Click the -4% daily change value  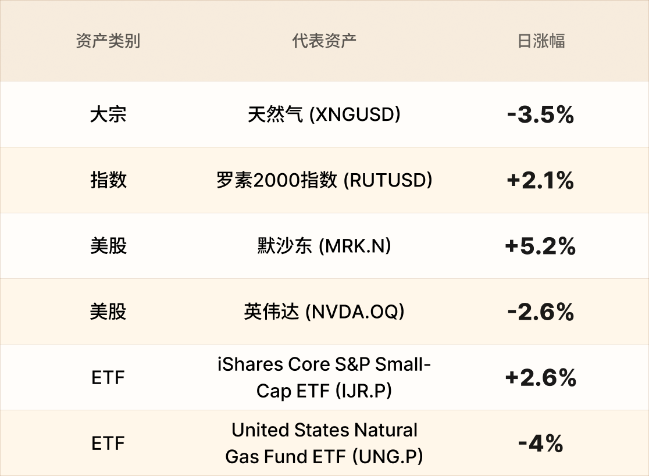(540, 444)
